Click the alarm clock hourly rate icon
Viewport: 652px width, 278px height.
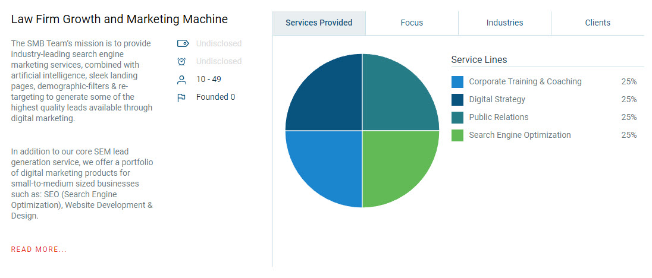point(181,61)
